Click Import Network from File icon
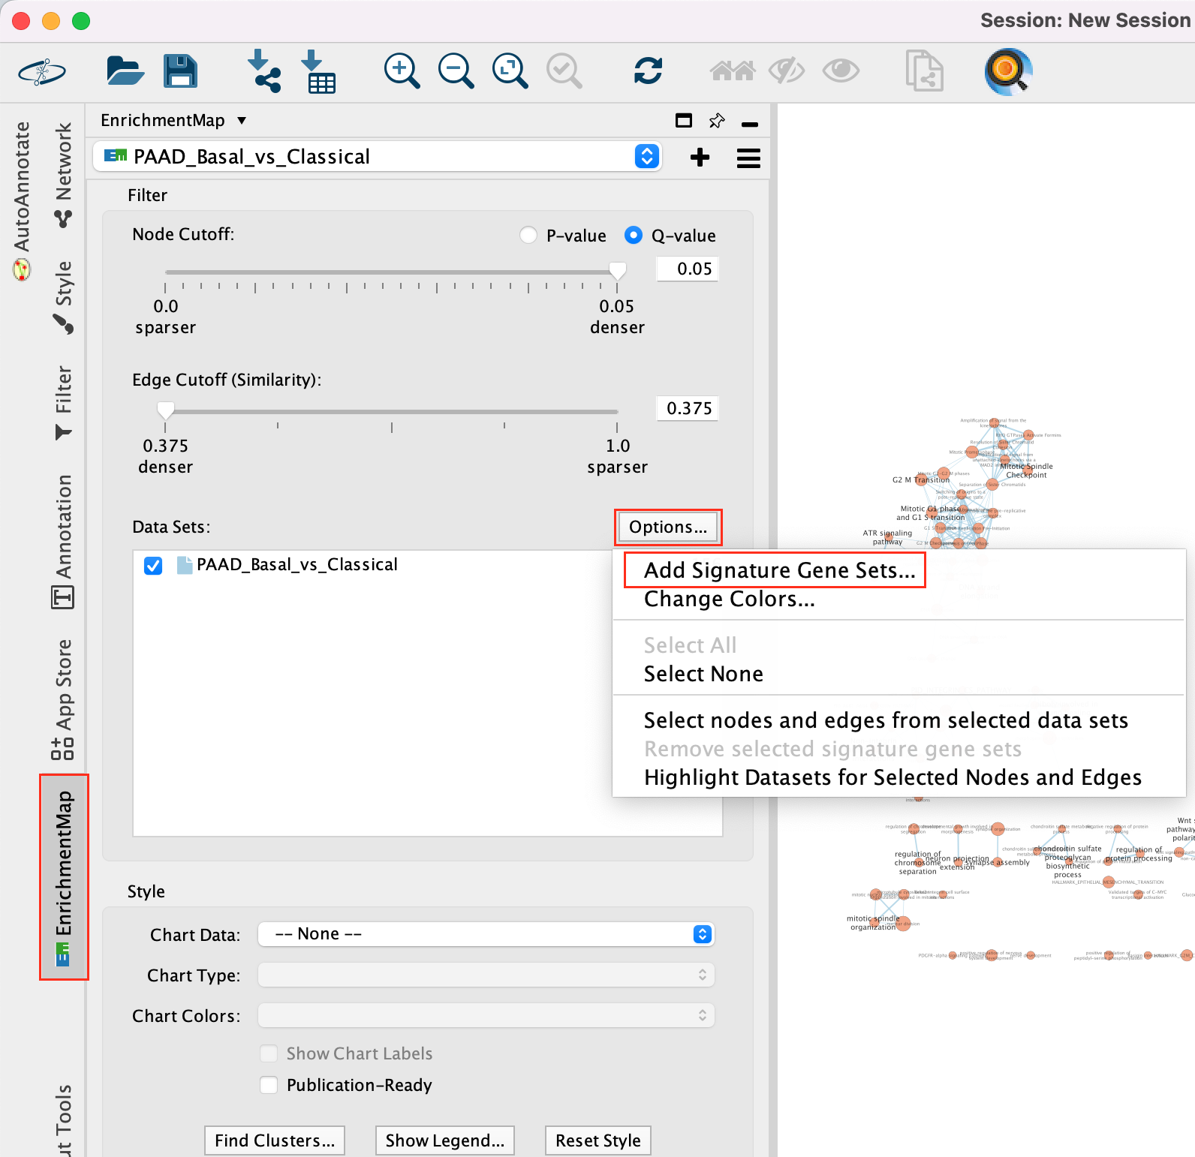 (x=263, y=71)
